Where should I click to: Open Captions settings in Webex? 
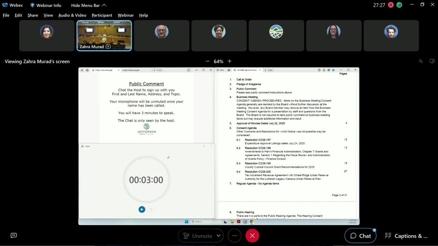click(x=406, y=236)
